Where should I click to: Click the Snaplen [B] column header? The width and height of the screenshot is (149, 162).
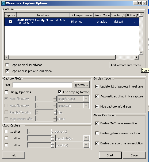pyautogui.click(x=119, y=15)
